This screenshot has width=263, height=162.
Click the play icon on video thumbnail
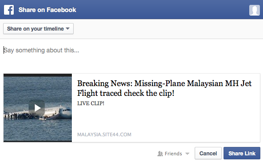[37, 108]
